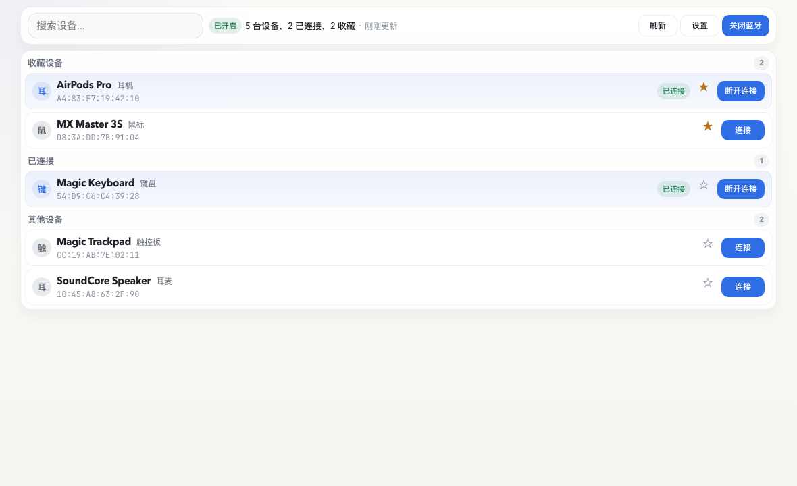Click the 键盘 type label of Magic Keyboard

click(x=148, y=184)
